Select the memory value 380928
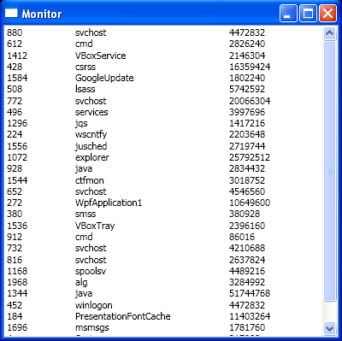This screenshot has width=342, height=341. click(245, 214)
